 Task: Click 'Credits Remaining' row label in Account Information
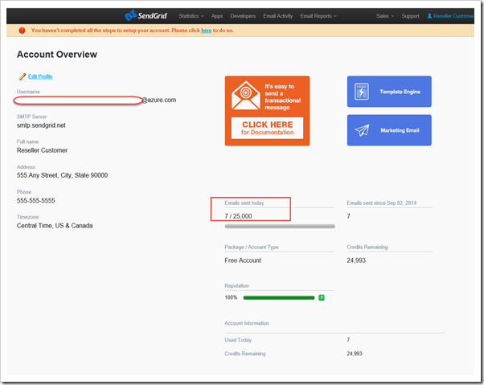(x=245, y=354)
